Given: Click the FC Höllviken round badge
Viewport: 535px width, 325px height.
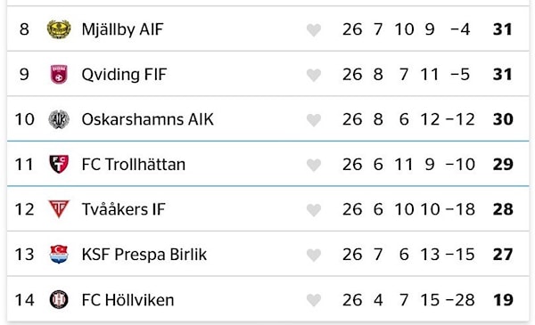Looking at the screenshot, I should [x=59, y=299].
